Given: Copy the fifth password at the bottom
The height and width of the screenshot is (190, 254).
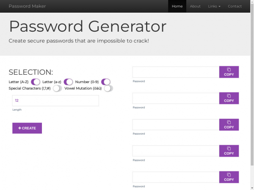Looking at the screenshot, I should [229, 177].
